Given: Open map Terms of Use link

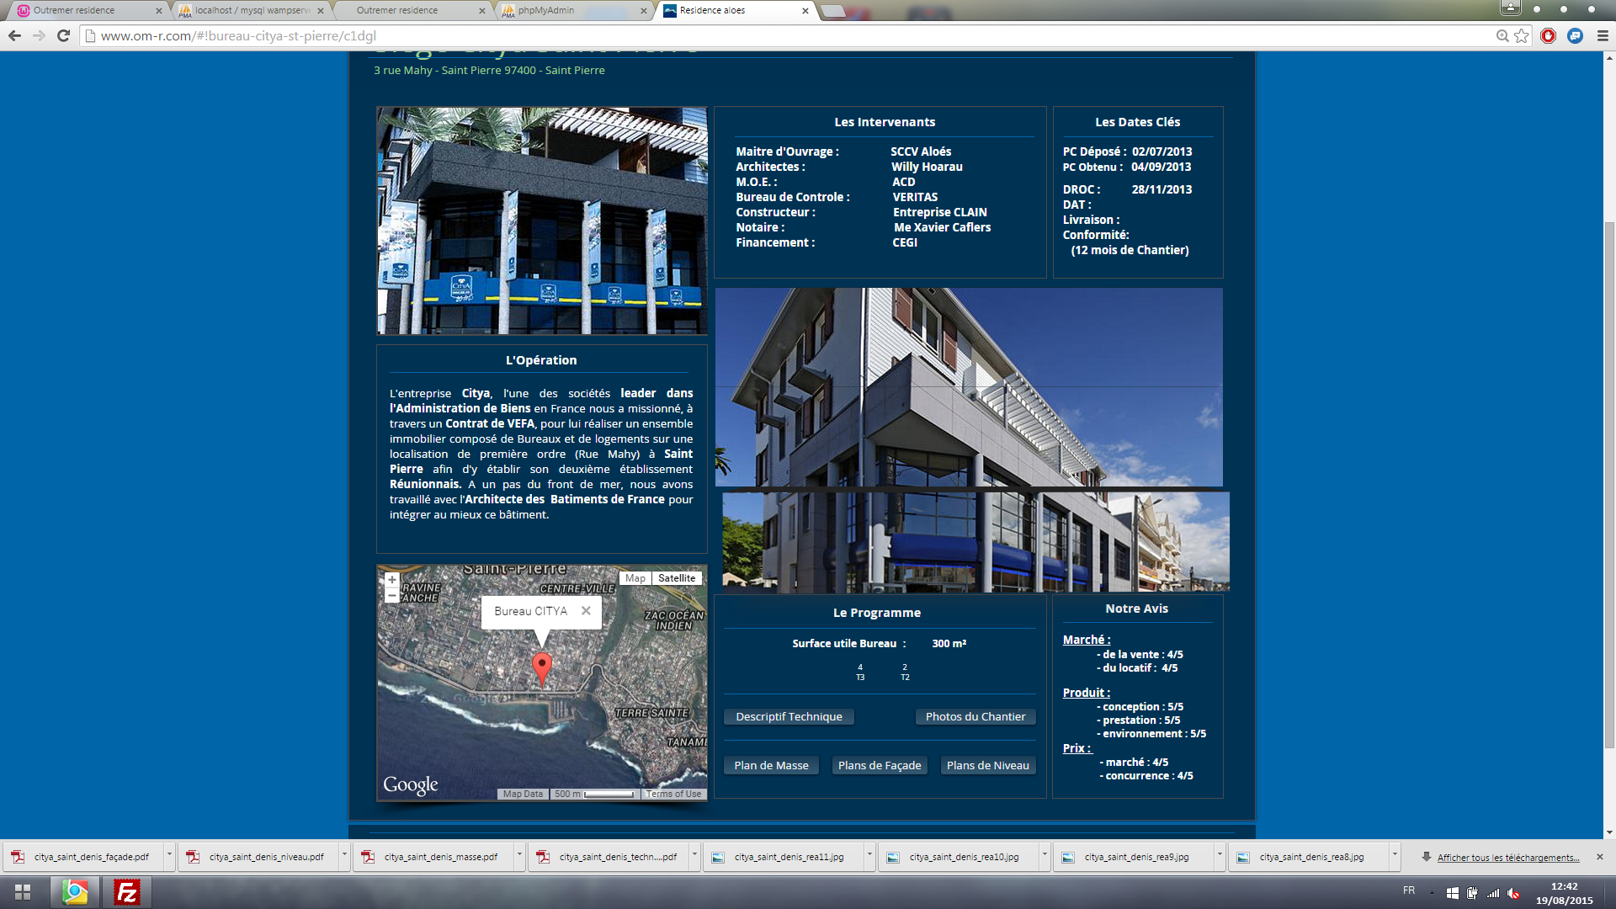Looking at the screenshot, I should point(673,794).
